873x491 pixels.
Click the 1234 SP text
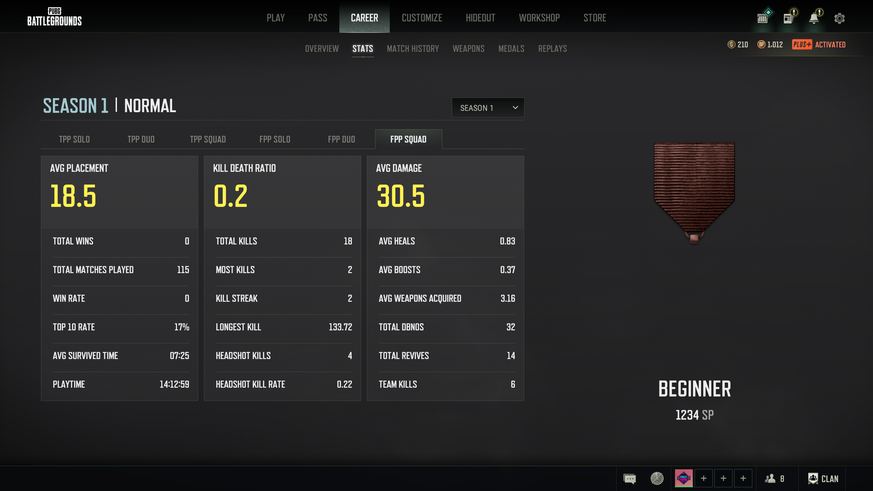click(x=695, y=415)
